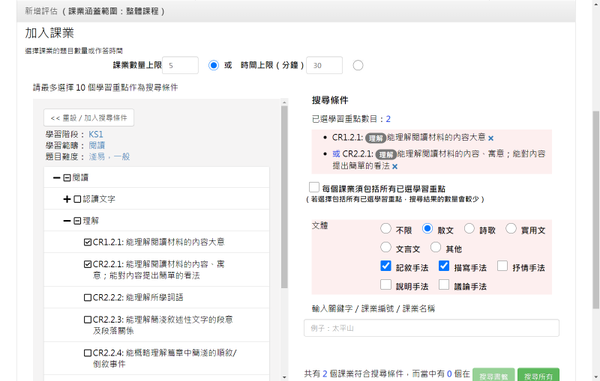
Task: Collapse the 閱讀 tree node minus icon
Action: [x=57, y=178]
